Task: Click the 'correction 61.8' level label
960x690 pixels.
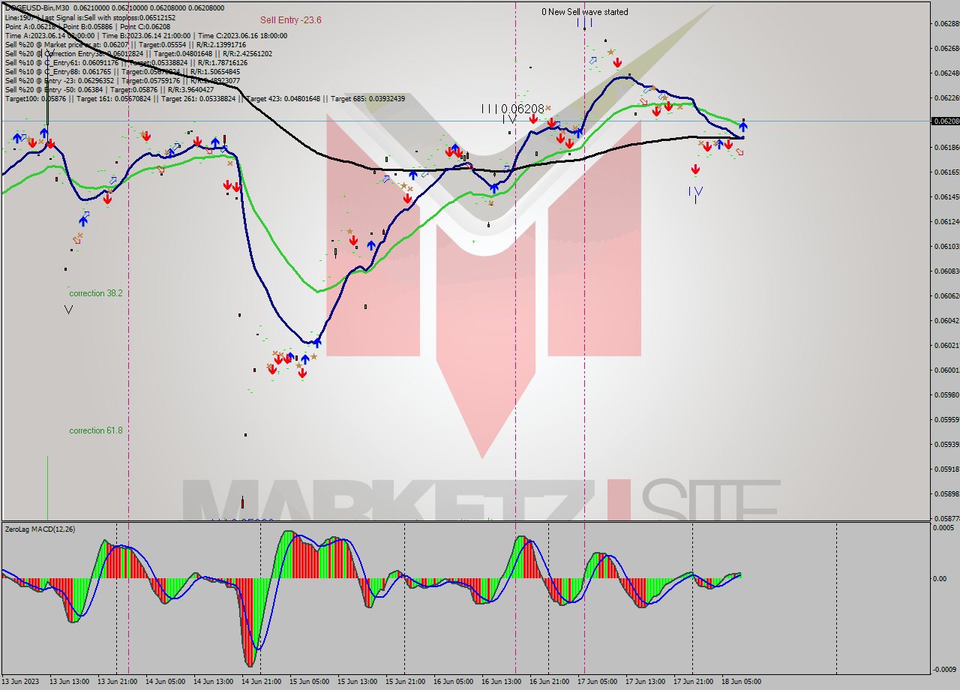Action: coord(96,430)
